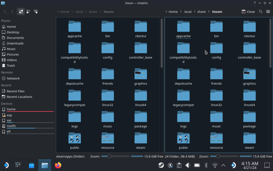Click share in right pane breadcrumb
The height and width of the screenshot is (171, 273).
pyautogui.click(x=202, y=12)
